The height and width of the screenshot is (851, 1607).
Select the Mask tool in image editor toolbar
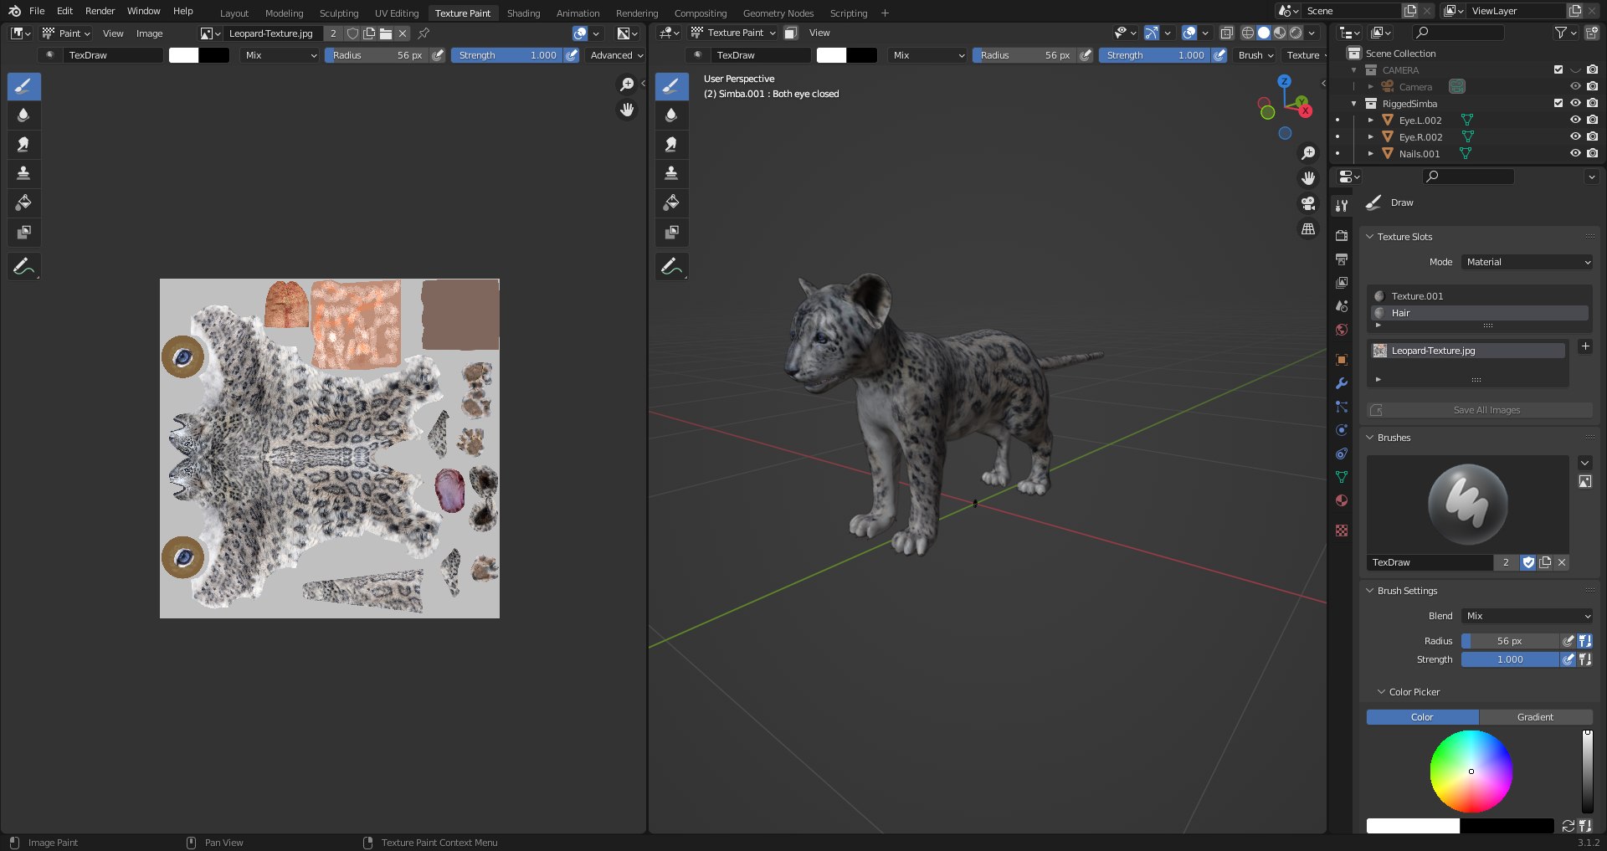pyautogui.click(x=23, y=232)
